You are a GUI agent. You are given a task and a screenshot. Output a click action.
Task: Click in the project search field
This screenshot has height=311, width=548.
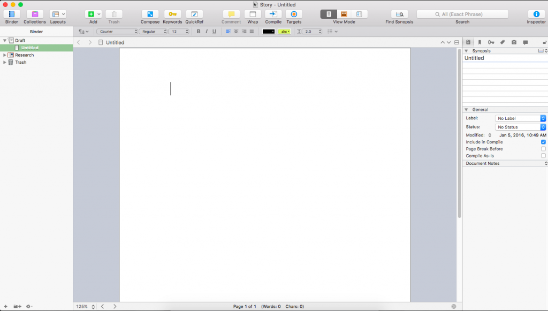(x=462, y=14)
